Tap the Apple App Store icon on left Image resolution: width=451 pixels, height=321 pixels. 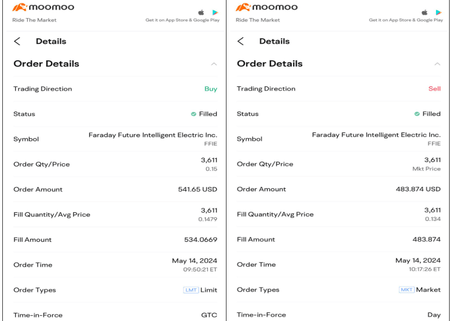pyautogui.click(x=202, y=13)
